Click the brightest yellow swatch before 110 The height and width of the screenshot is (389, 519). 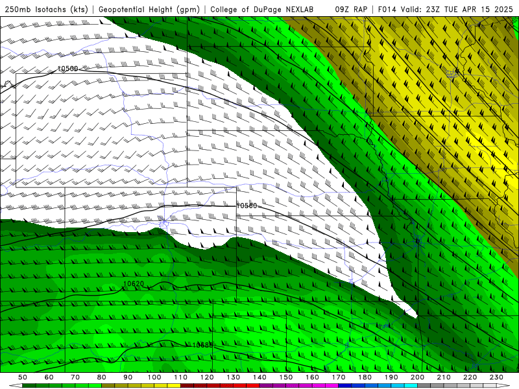[174, 386]
